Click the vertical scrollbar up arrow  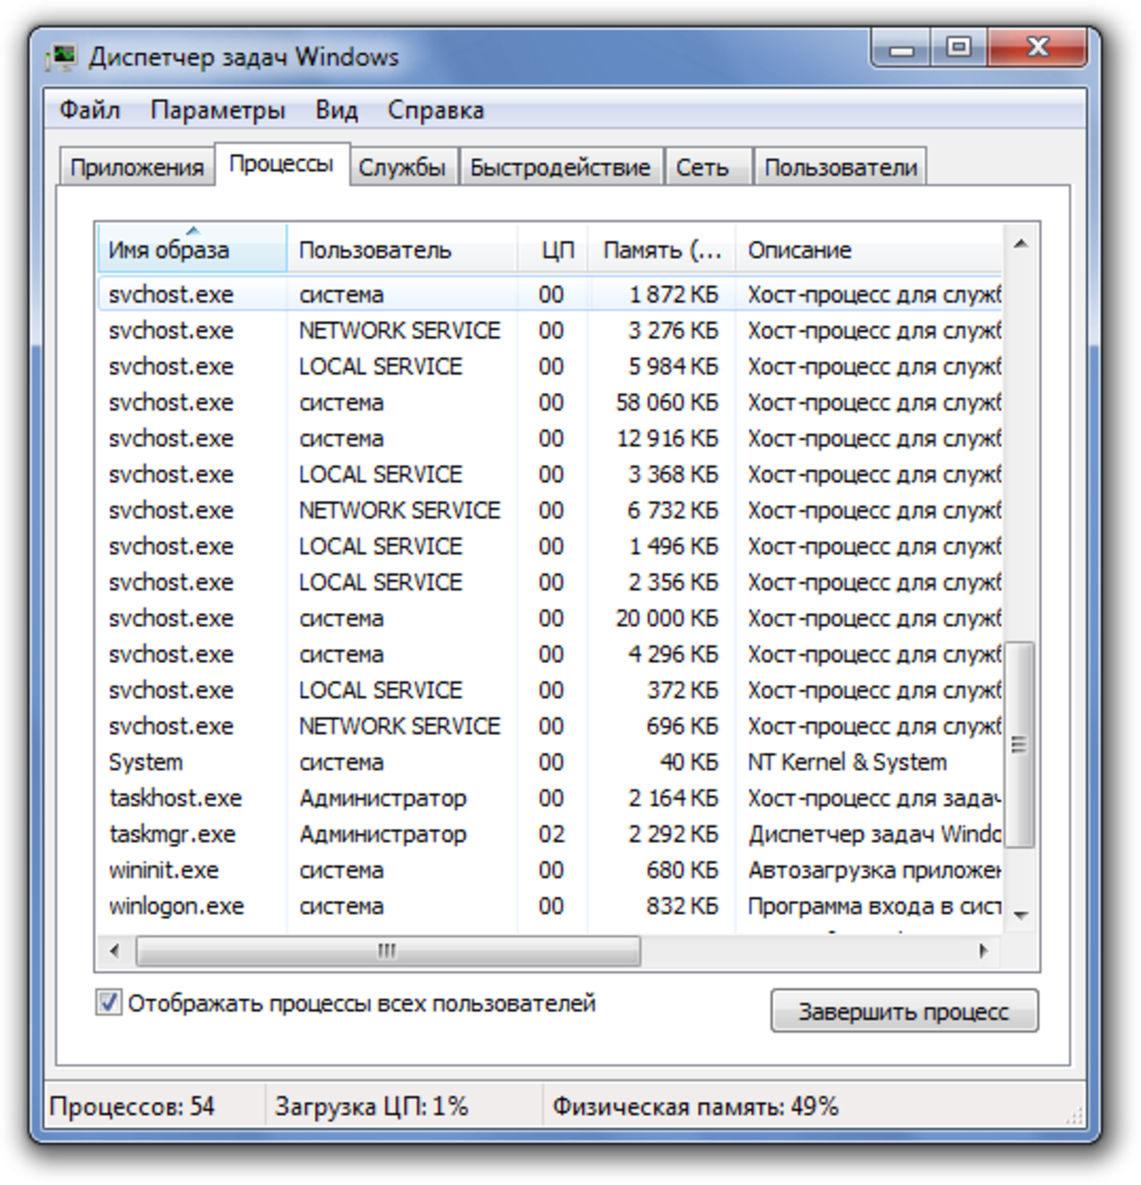tap(1021, 243)
